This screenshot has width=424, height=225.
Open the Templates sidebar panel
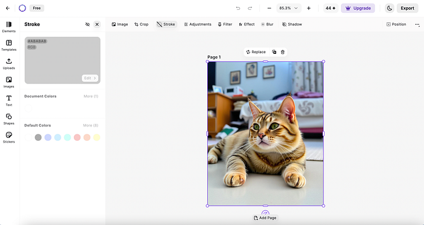tap(9, 45)
